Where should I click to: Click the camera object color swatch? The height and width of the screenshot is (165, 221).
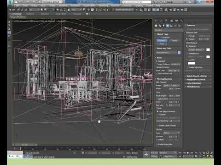pos(179,53)
